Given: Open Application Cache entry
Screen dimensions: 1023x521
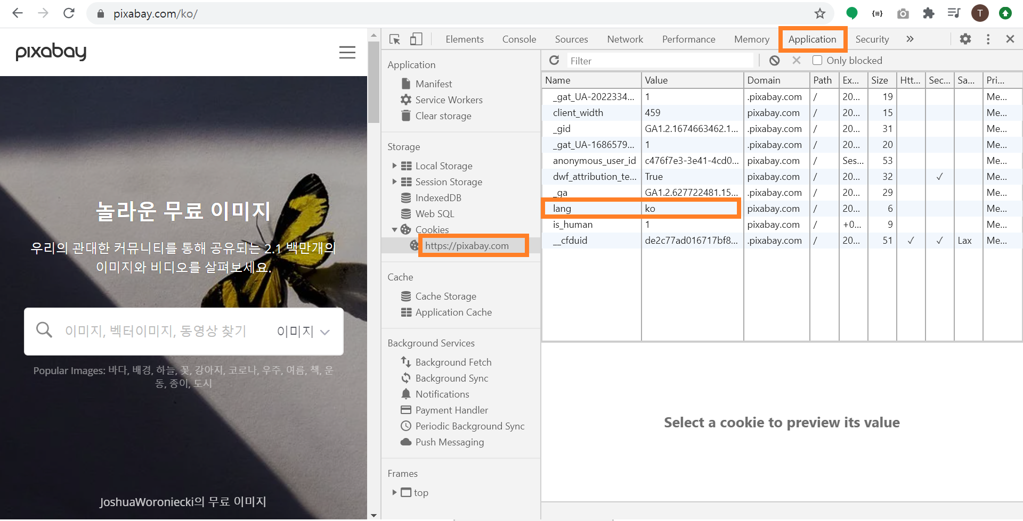Looking at the screenshot, I should point(453,312).
